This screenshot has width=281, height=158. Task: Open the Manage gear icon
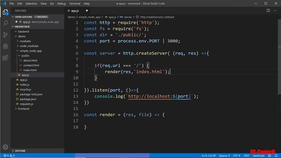coord(5,147)
